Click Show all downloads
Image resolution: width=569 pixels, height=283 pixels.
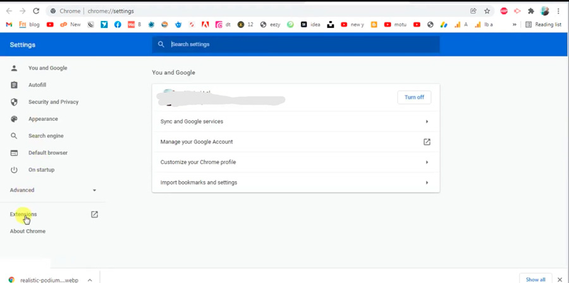pyautogui.click(x=535, y=279)
